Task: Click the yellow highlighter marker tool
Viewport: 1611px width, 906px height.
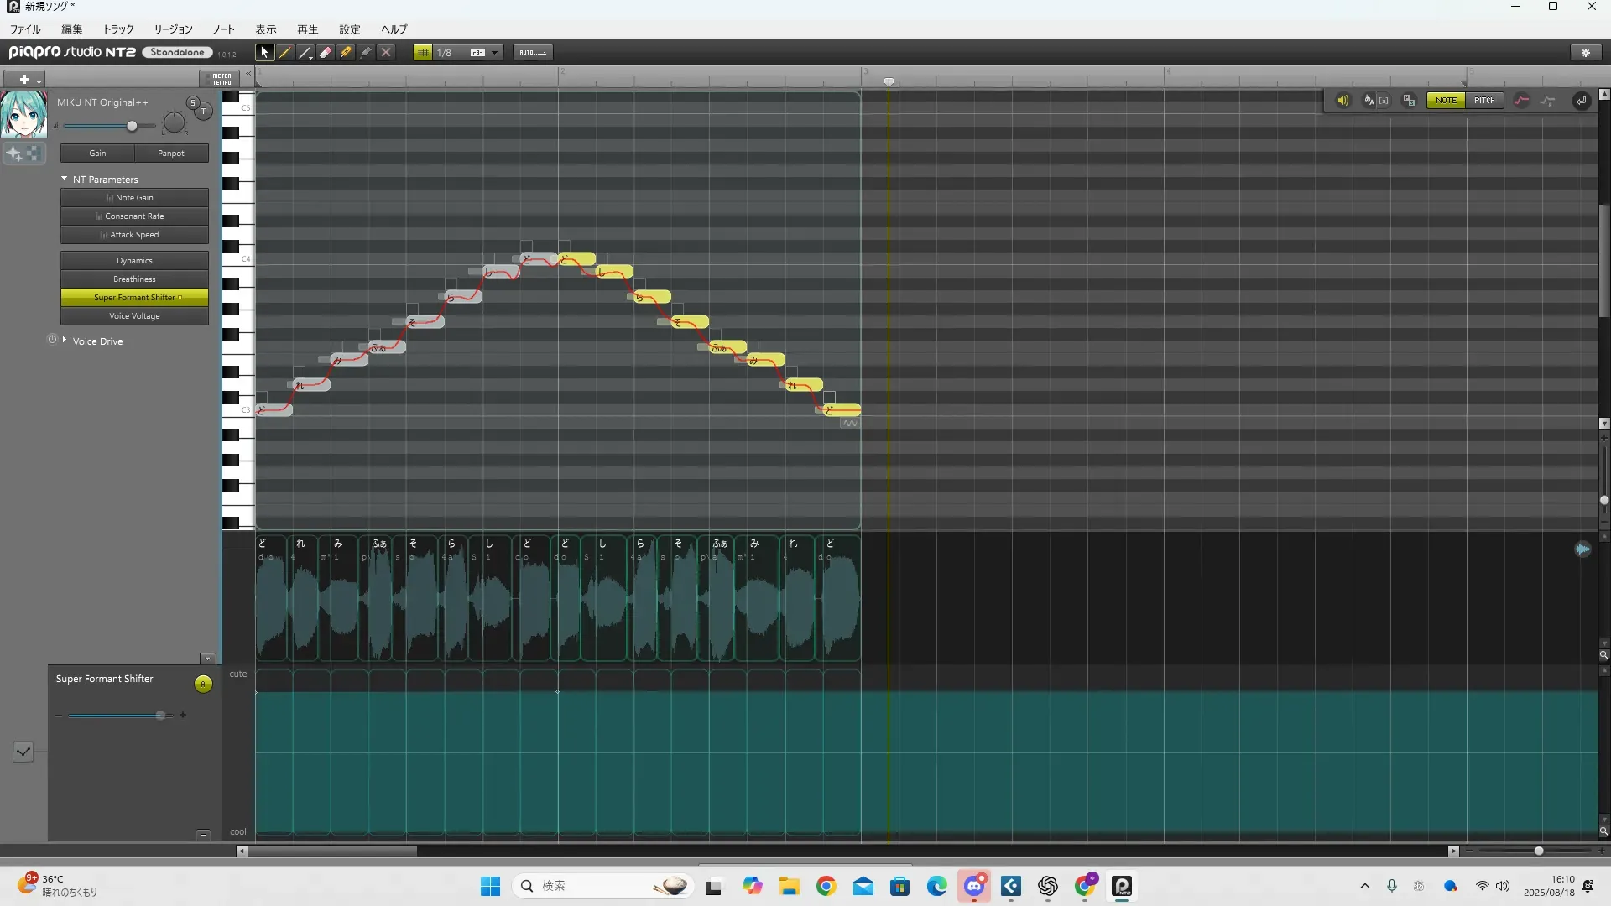Action: tap(346, 52)
